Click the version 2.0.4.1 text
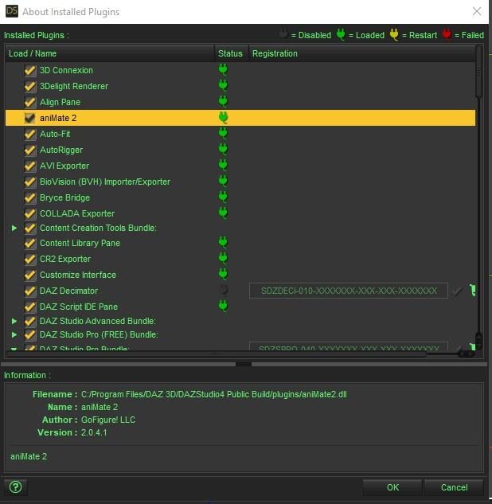492x504 pixels. click(x=94, y=432)
